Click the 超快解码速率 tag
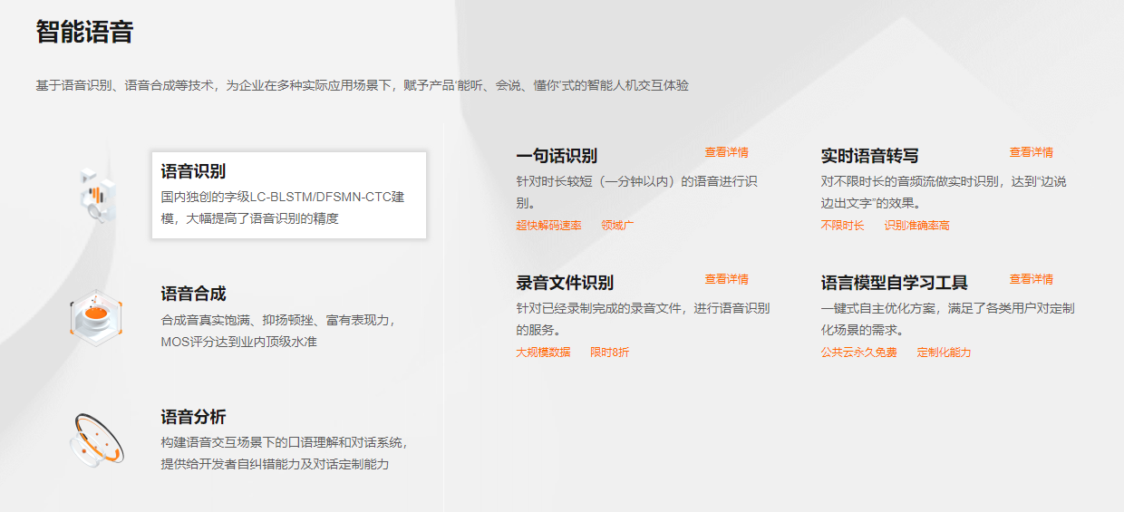This screenshot has width=1124, height=512. 548,225
